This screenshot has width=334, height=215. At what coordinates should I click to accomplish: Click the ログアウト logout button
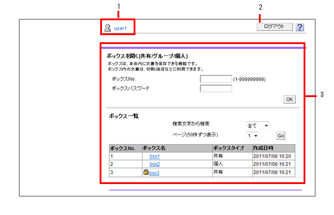pyautogui.click(x=274, y=27)
